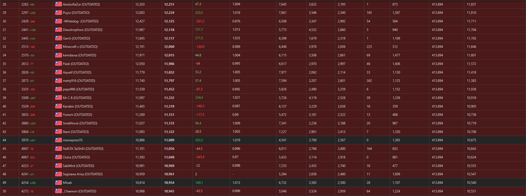
Task: Select the green 220.3 value in Puyui row
Action: [199, 13]
